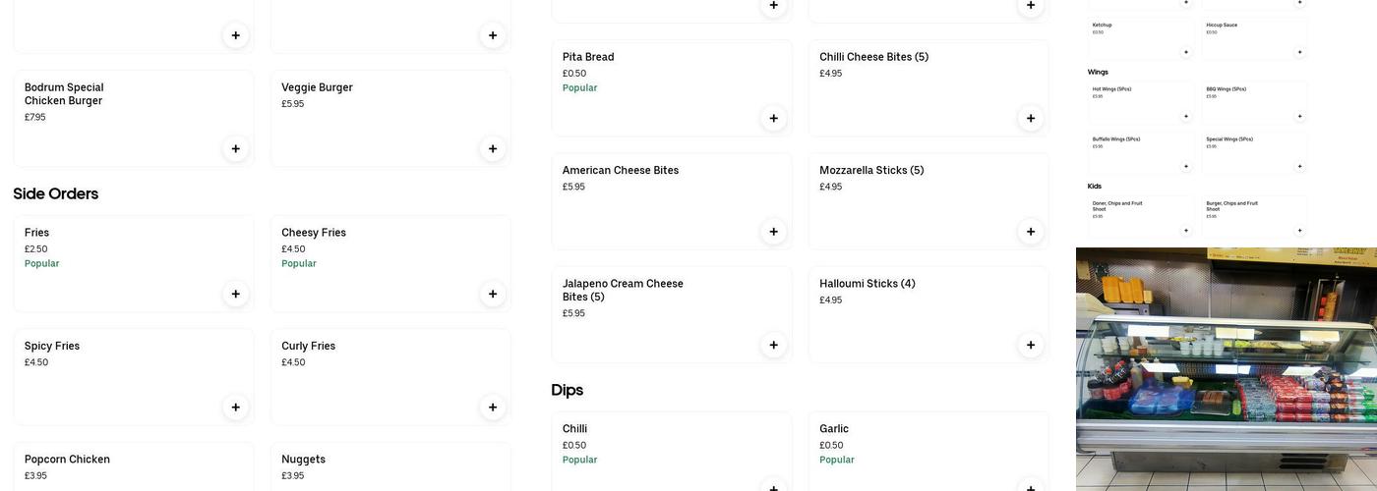Viewport: 1377px width, 491px height.
Task: Add Mozzarella Sticks (5) to order
Action: pos(1031,232)
